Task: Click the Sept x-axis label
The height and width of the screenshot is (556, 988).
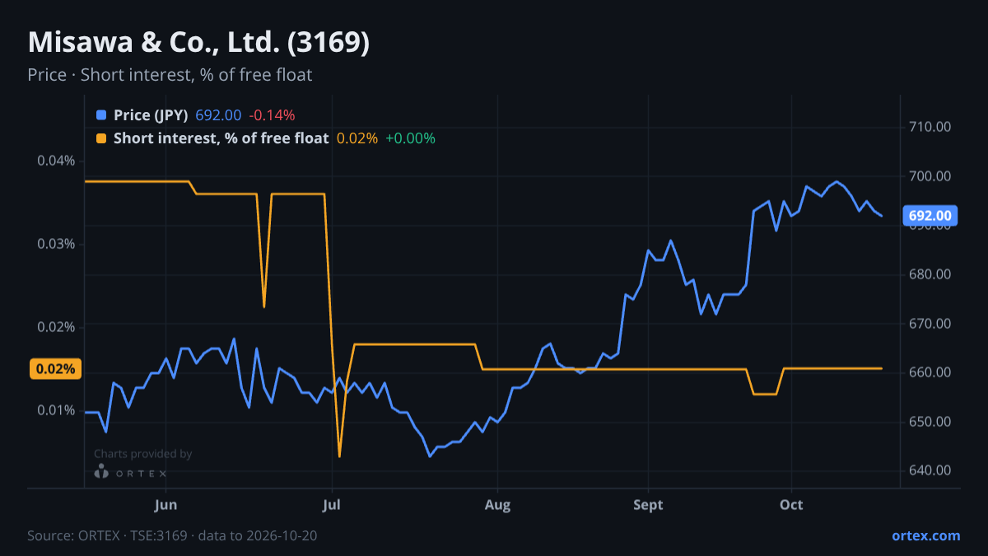Action: point(649,503)
